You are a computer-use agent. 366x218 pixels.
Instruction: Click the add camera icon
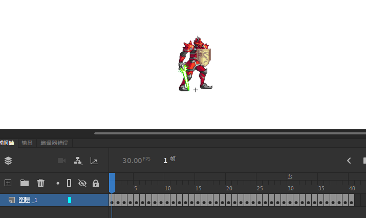click(62, 161)
